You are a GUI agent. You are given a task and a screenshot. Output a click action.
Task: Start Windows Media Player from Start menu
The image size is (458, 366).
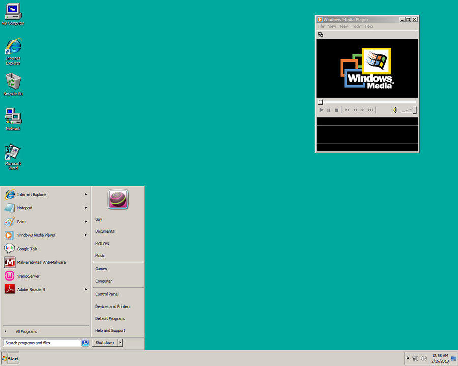[x=46, y=235]
